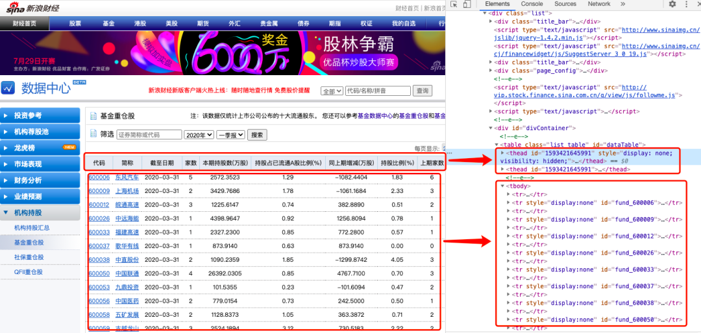Open 贵金属 in navigation bar

[x=269, y=24]
